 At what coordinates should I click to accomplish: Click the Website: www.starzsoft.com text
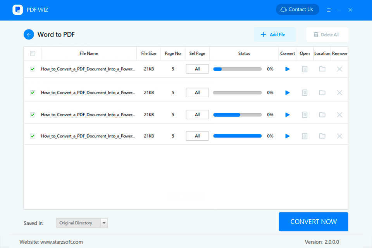tap(51, 242)
